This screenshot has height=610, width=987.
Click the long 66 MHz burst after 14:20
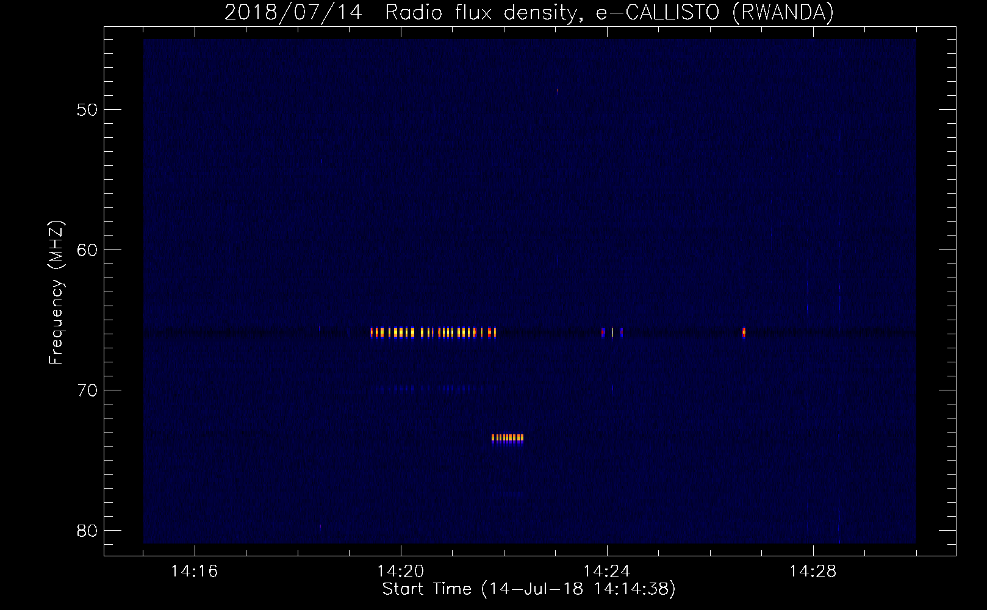434,333
